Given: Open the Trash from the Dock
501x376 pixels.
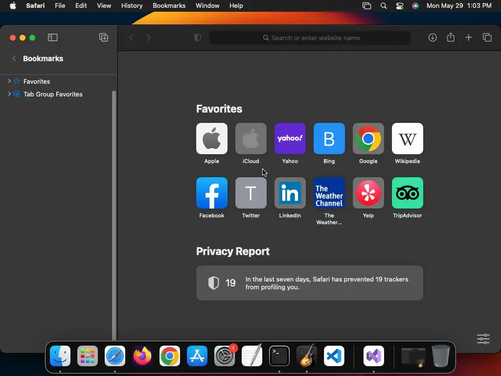Looking at the screenshot, I should (x=441, y=356).
